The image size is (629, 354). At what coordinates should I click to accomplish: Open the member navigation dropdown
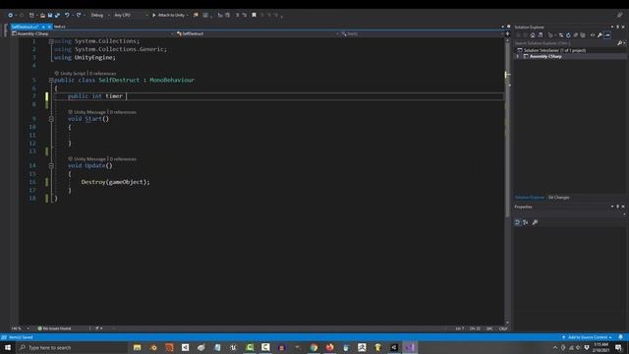point(422,33)
